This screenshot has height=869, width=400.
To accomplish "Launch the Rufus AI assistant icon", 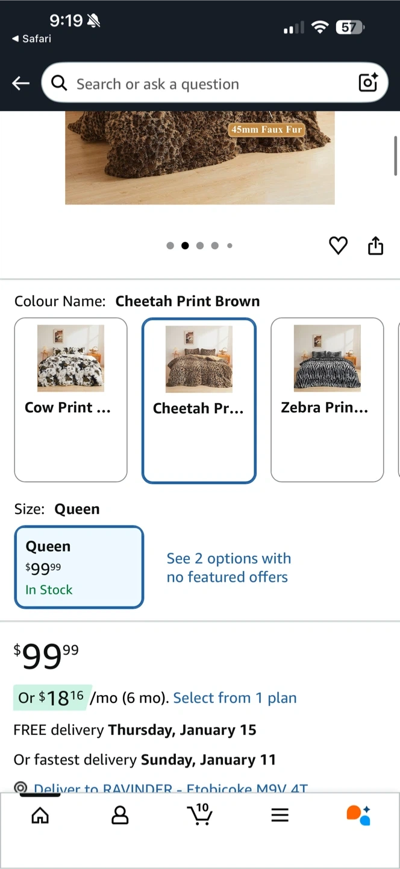I will (x=358, y=815).
